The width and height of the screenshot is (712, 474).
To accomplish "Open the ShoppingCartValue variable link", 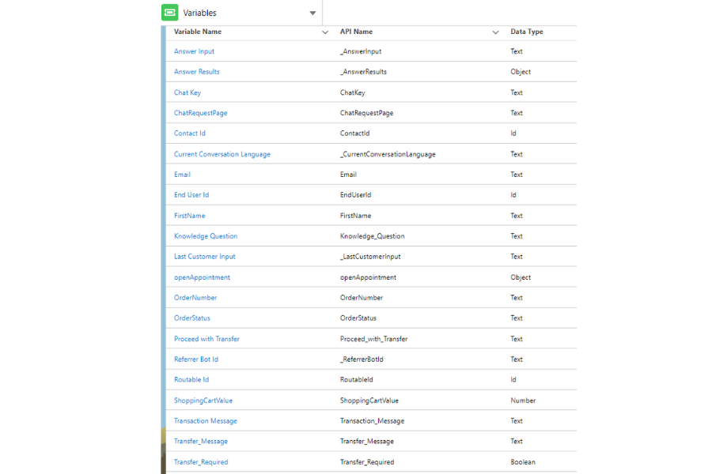I will point(203,401).
